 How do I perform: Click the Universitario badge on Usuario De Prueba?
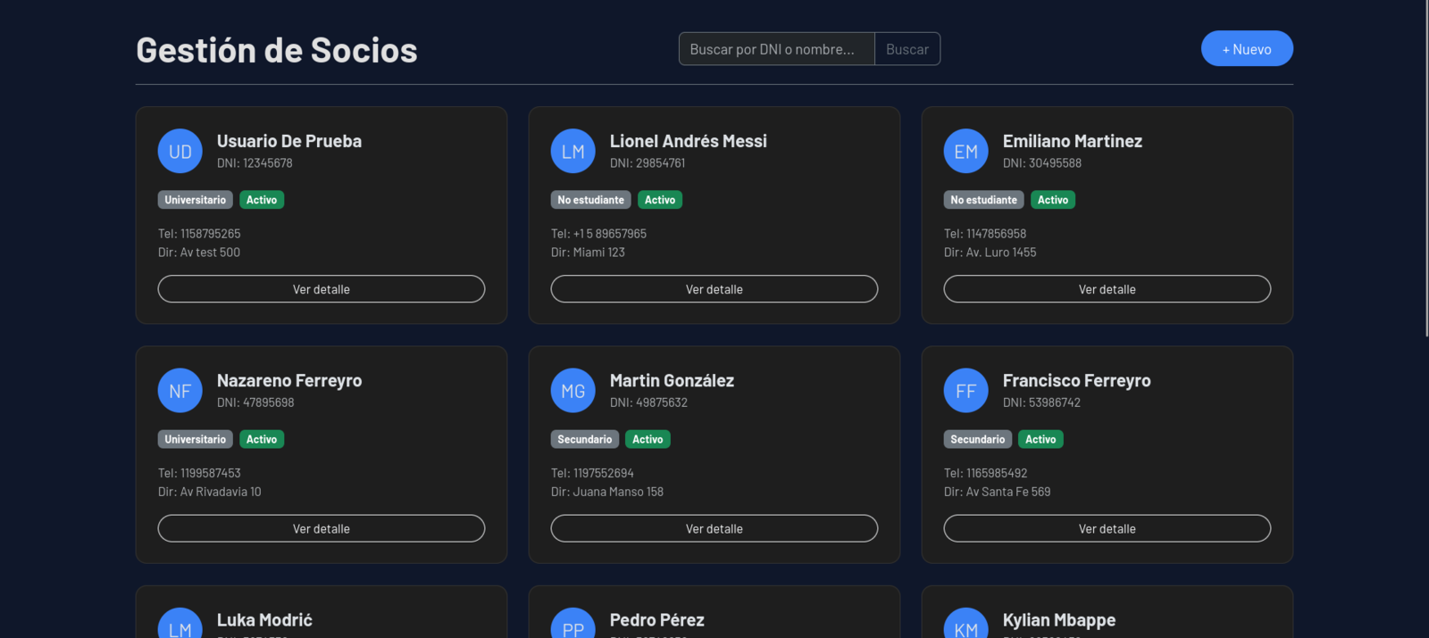[196, 200]
